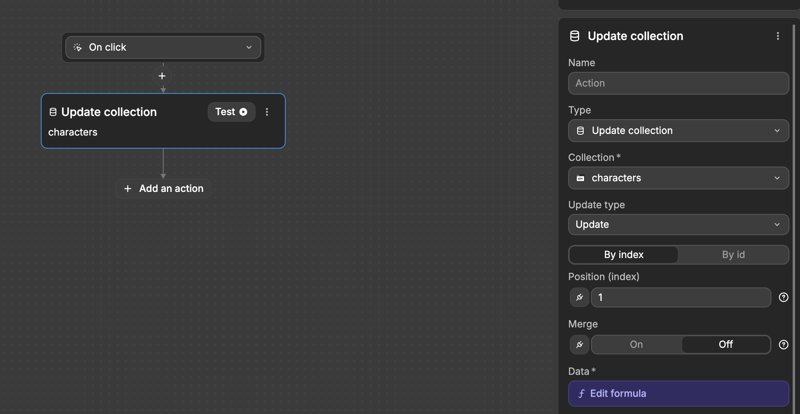
Task: Expand the Update type dropdown
Action: click(x=678, y=225)
